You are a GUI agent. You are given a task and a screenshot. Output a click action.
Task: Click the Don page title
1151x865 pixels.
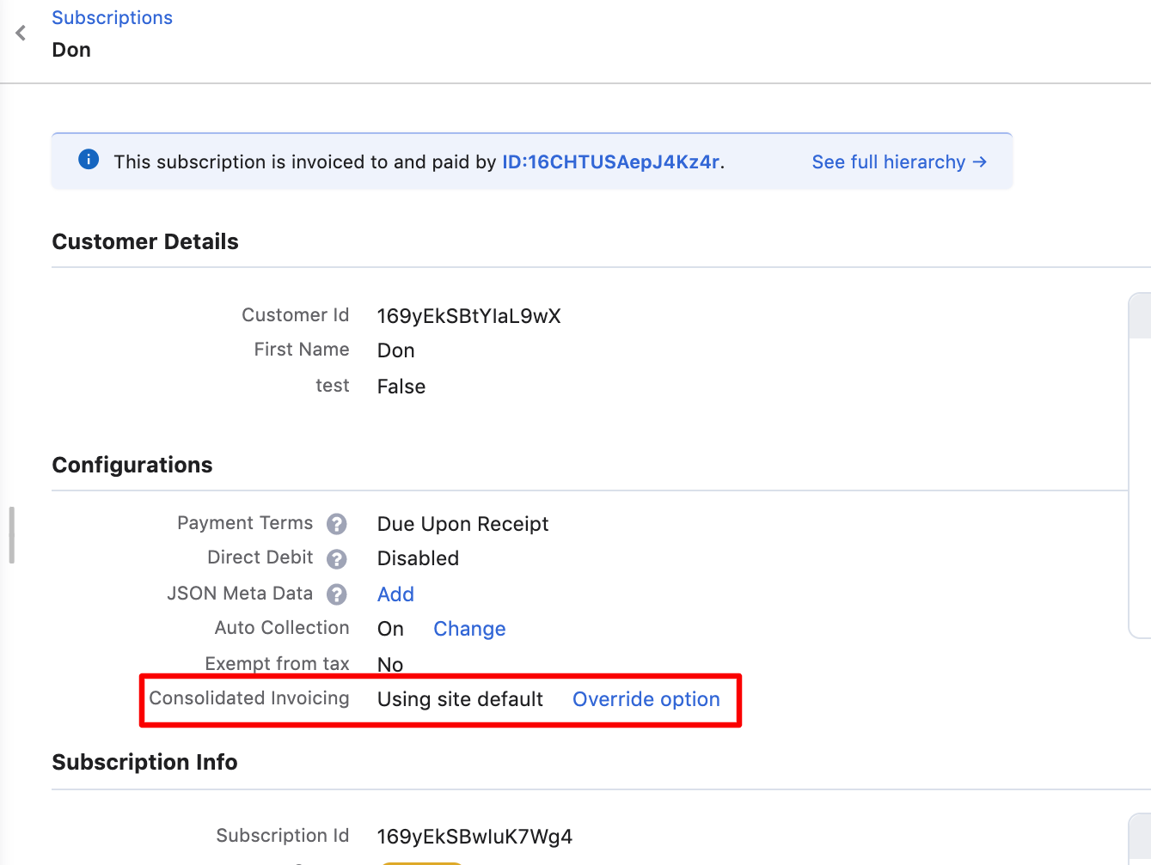71,50
